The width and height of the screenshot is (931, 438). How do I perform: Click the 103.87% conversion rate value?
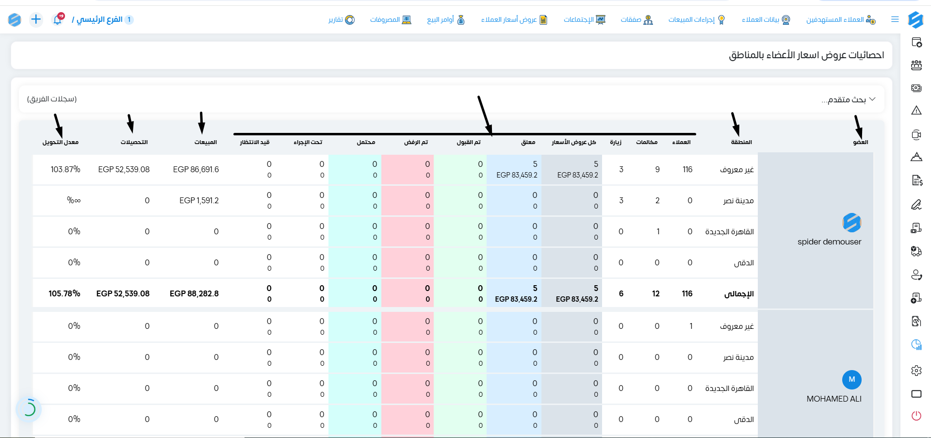point(65,169)
